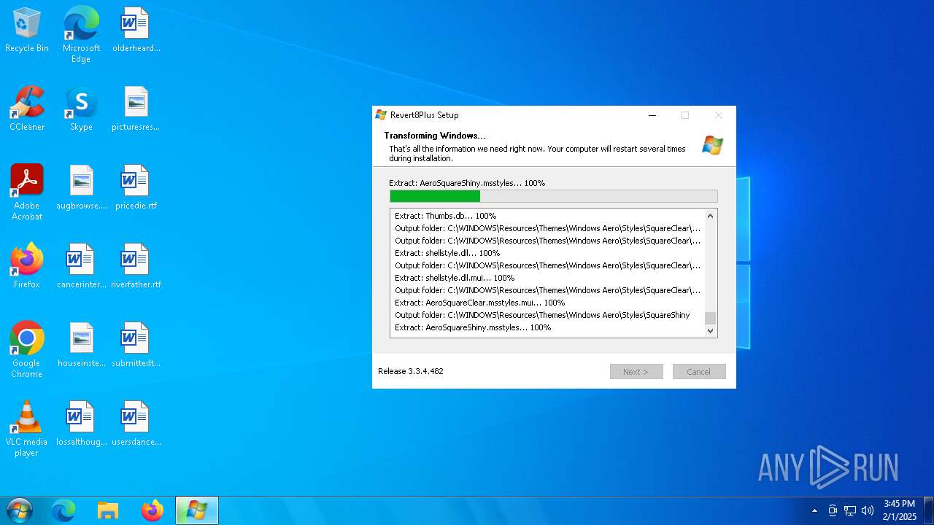Open Adobe Acrobat desktop shortcut
Image resolution: width=934 pixels, height=525 pixels.
27,193
